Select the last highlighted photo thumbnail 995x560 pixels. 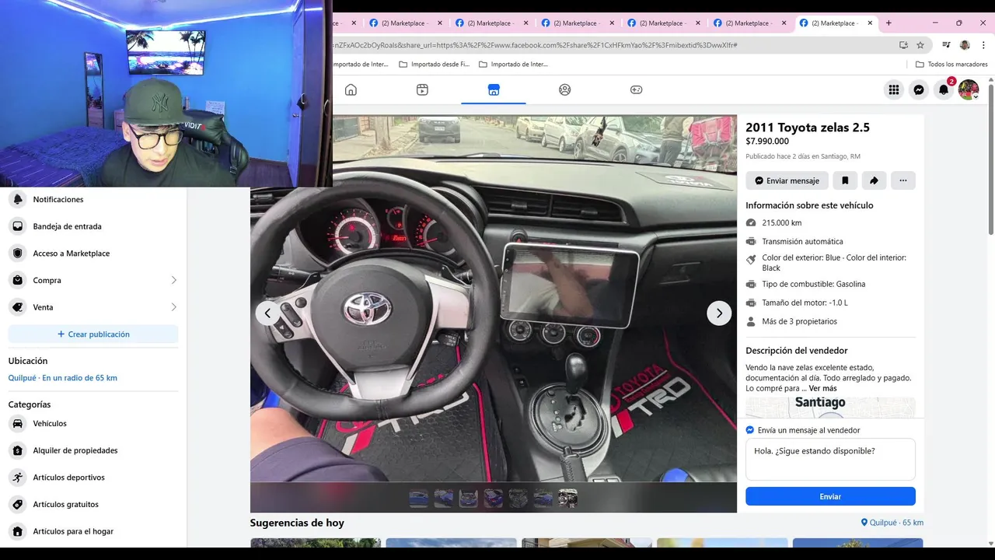(567, 498)
